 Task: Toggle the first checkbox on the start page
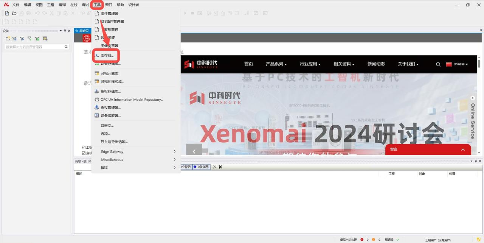[84, 147]
